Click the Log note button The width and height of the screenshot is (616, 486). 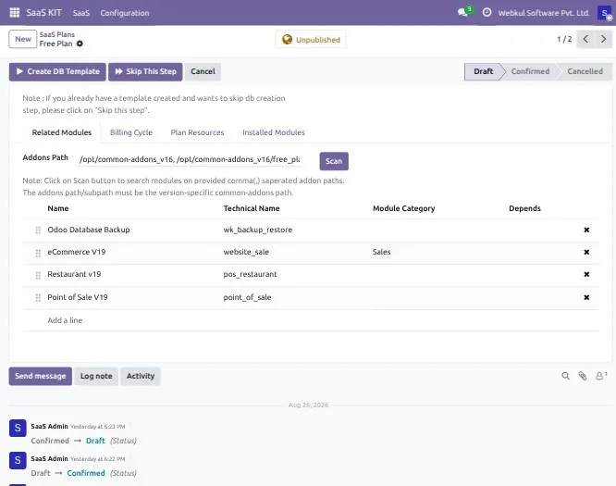pos(96,376)
